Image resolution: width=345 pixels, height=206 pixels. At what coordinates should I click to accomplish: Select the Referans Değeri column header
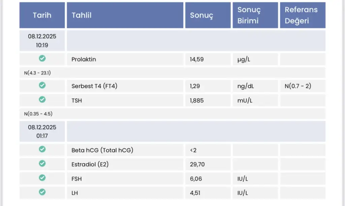[x=301, y=15]
